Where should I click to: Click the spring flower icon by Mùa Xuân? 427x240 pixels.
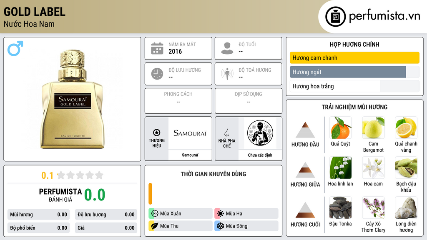155,213
